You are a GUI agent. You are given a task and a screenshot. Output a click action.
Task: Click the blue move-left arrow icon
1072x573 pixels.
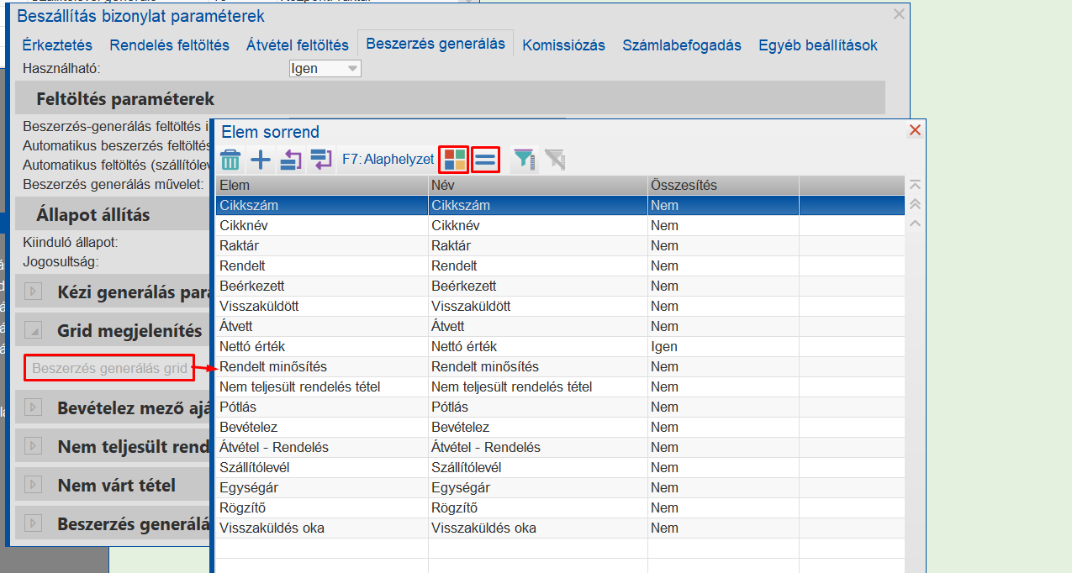click(290, 159)
